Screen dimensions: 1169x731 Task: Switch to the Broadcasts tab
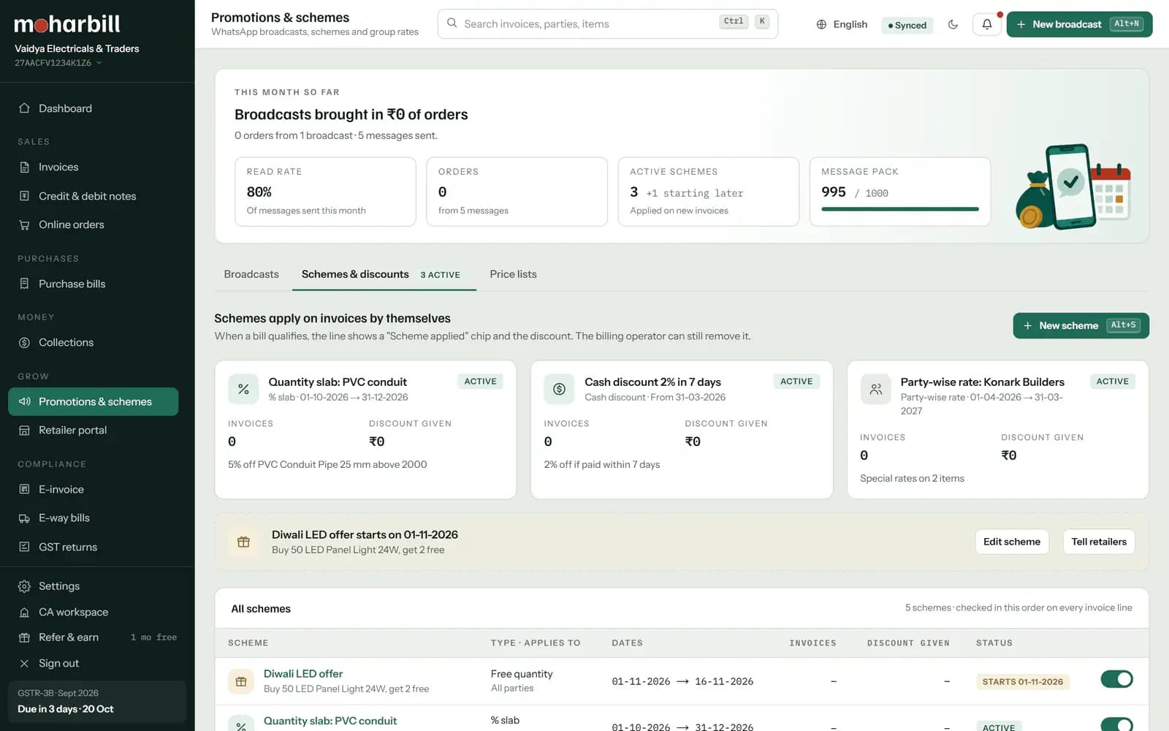click(x=251, y=274)
